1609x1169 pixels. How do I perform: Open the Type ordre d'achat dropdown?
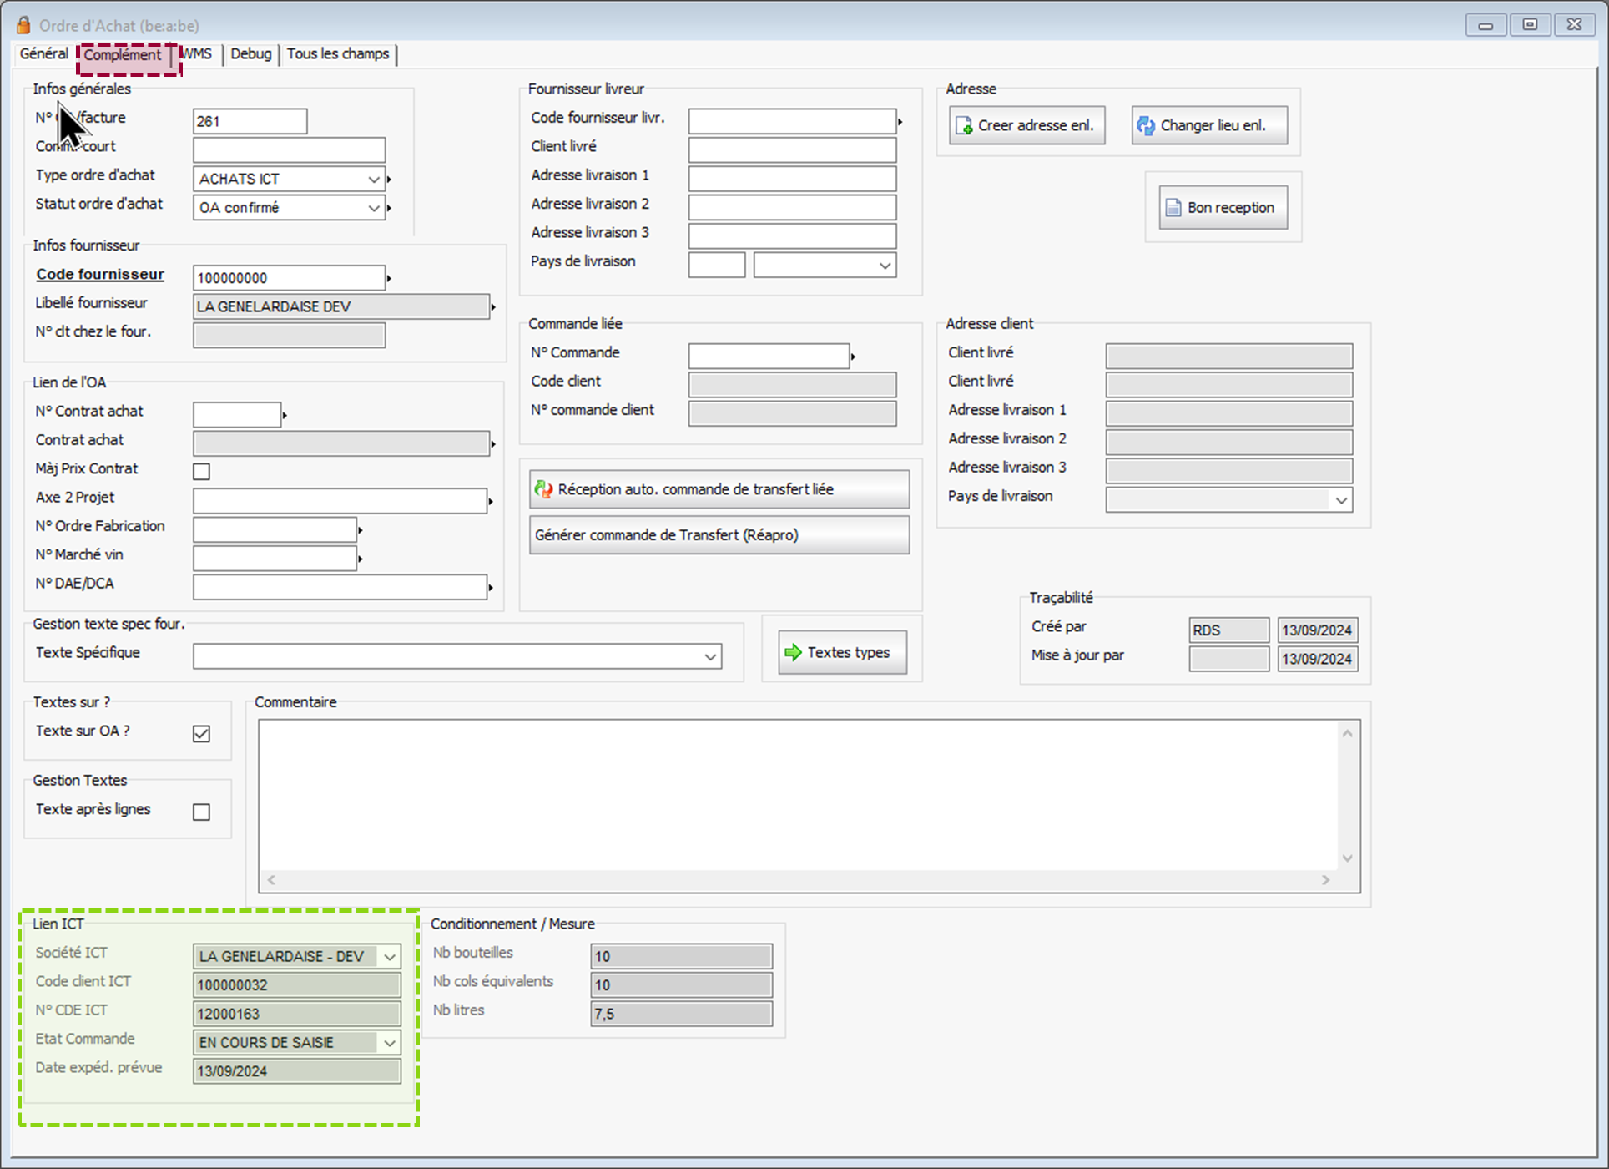click(373, 179)
